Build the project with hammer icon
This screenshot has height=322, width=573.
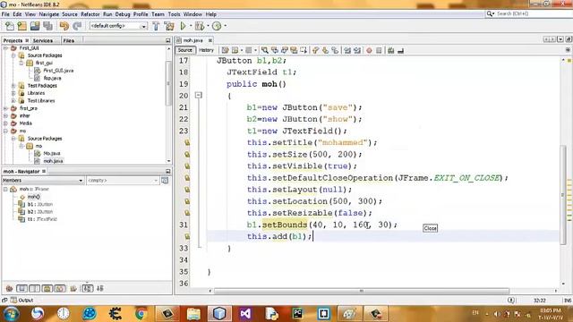click(x=156, y=26)
